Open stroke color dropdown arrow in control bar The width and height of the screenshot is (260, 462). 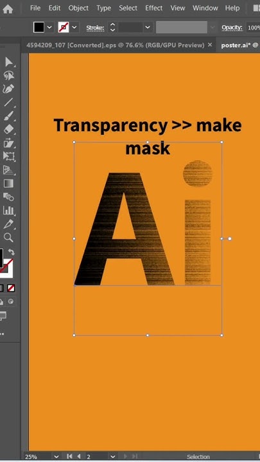coord(74,28)
